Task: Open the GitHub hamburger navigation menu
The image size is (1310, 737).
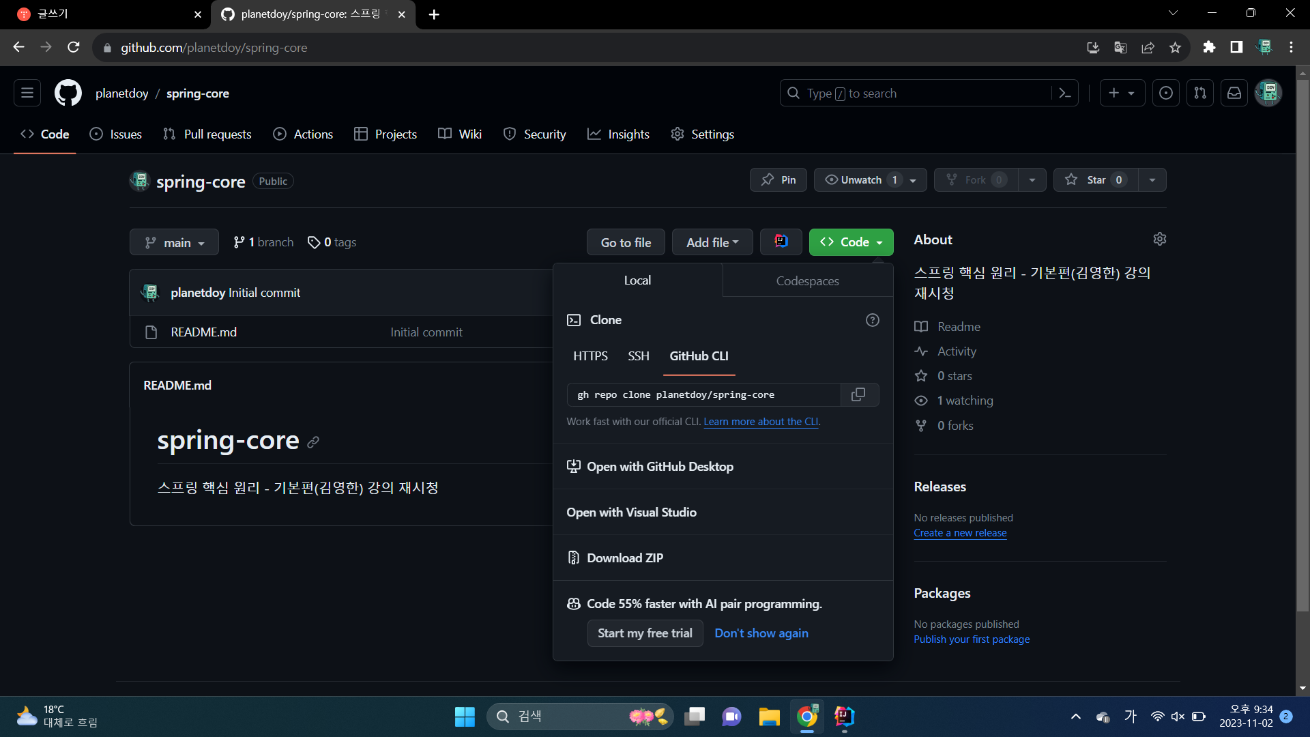Action: coord(27,93)
